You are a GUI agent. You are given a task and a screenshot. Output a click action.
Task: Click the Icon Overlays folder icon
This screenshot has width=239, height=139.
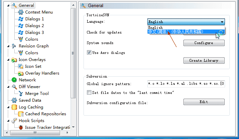(14, 60)
